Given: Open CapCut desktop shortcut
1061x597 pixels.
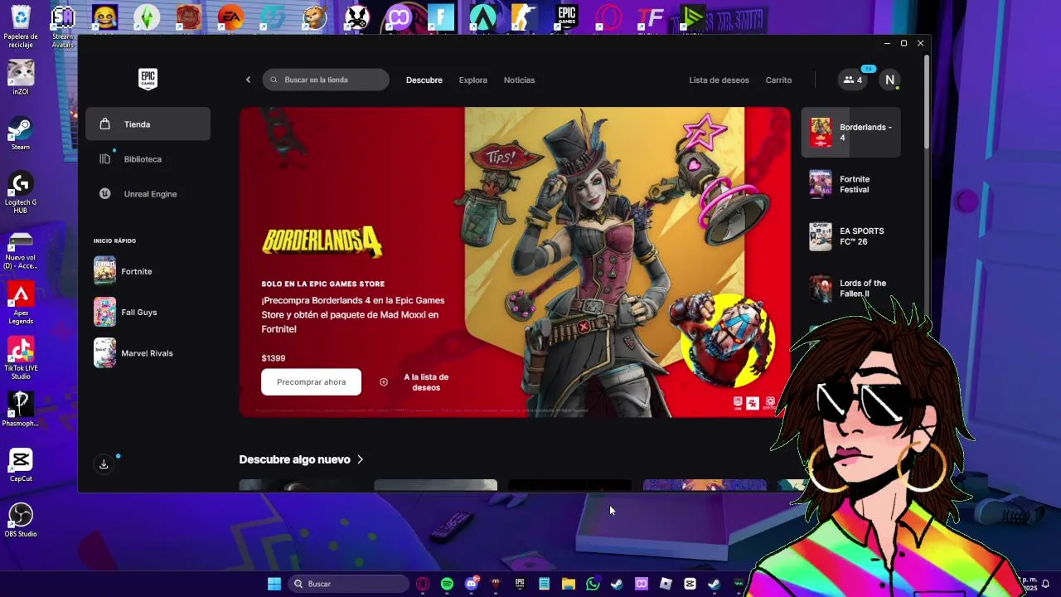Looking at the screenshot, I should pos(21,465).
